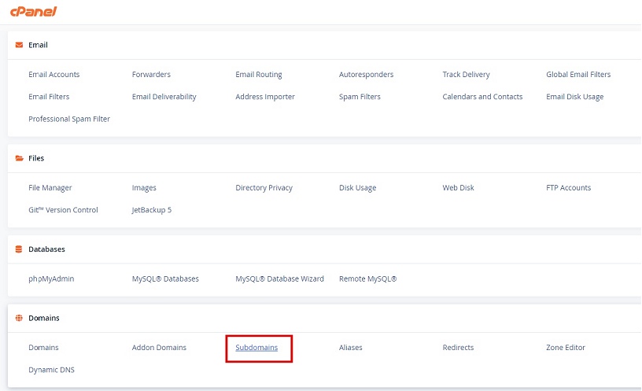Click the Files section folder icon

click(x=19, y=158)
